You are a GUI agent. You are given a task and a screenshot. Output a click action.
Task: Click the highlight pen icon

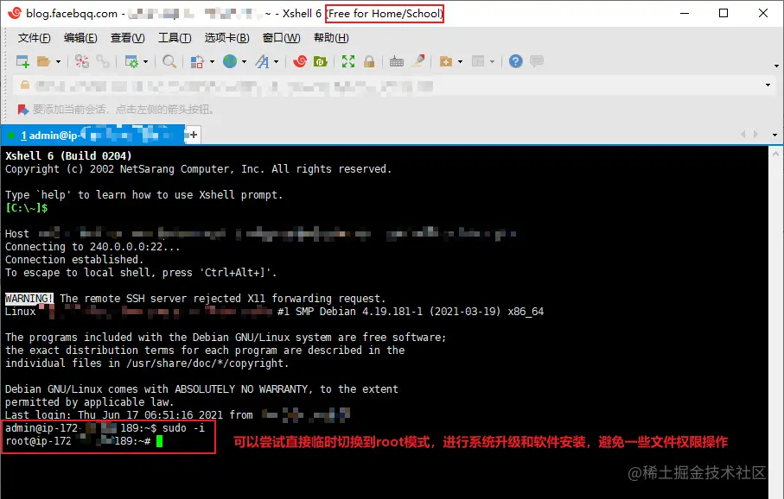[418, 61]
